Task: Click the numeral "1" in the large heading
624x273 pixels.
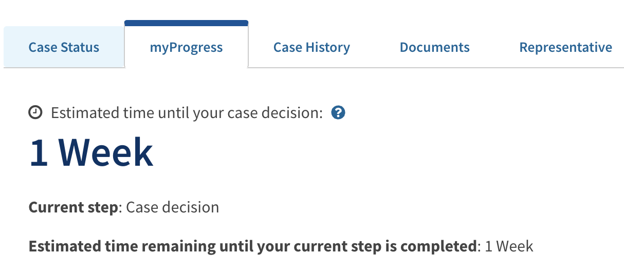Action: point(39,153)
